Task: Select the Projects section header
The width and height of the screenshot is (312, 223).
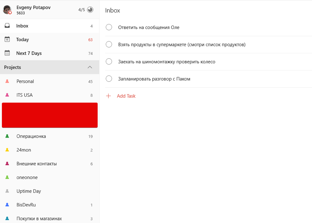Action: click(x=49, y=67)
